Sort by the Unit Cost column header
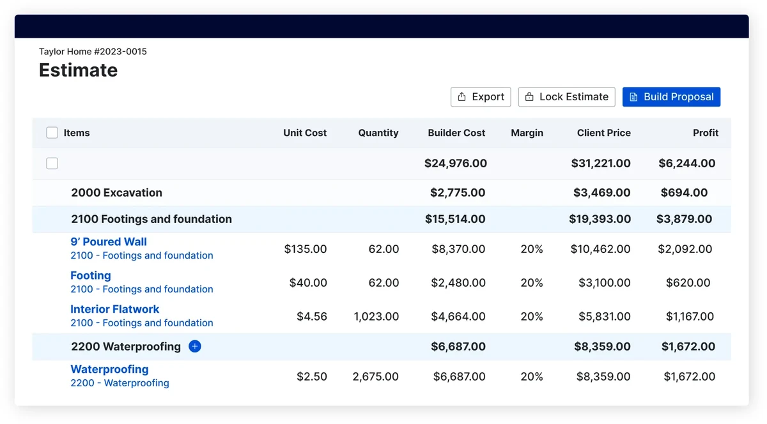The image size is (767, 424). click(305, 133)
